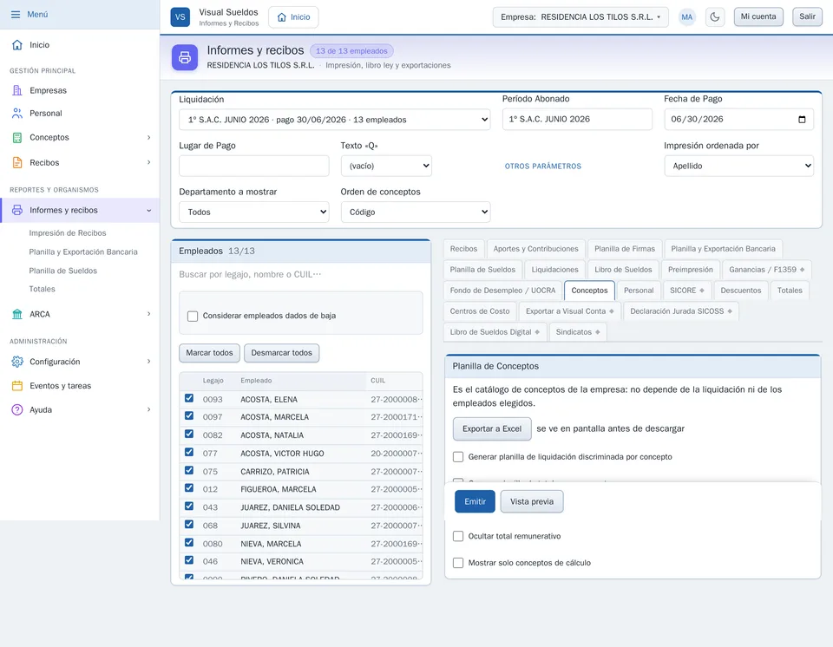This screenshot has width=833, height=647.
Task: Open the OTROS PARÁMETROS link
Action: coord(543,167)
